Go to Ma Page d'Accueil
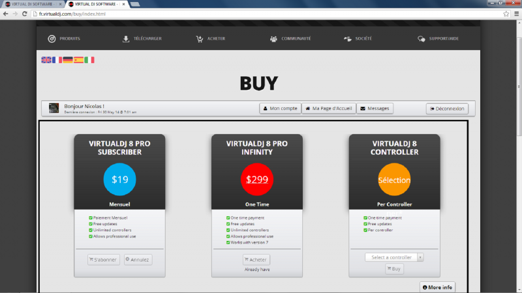 click(329, 108)
